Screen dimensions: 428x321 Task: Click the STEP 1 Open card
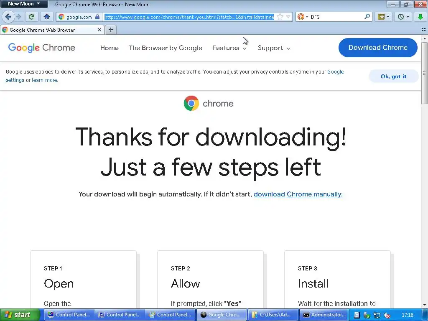point(83,280)
